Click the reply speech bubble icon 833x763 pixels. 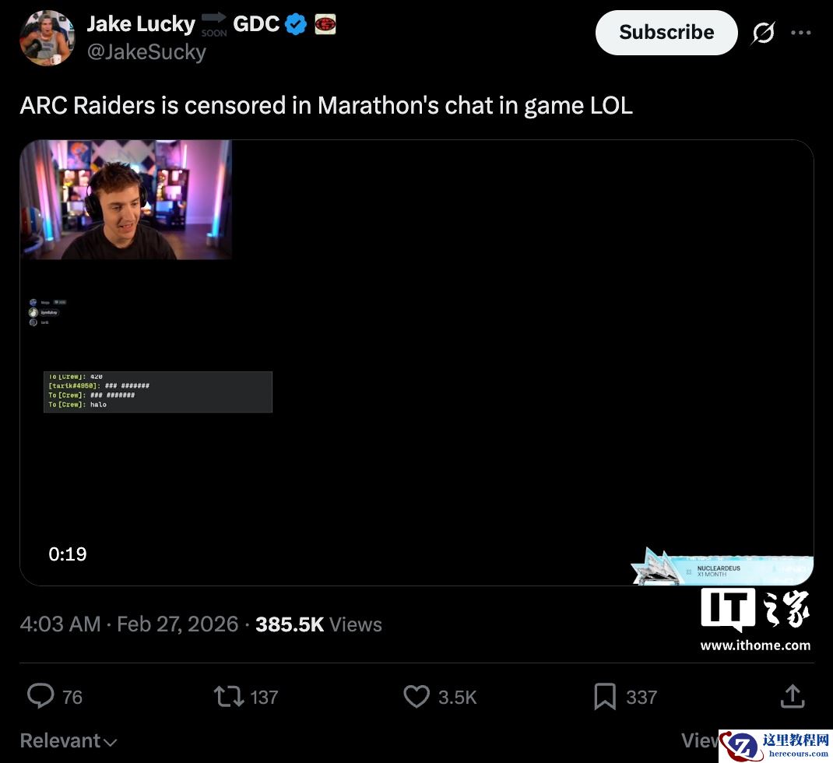41,696
